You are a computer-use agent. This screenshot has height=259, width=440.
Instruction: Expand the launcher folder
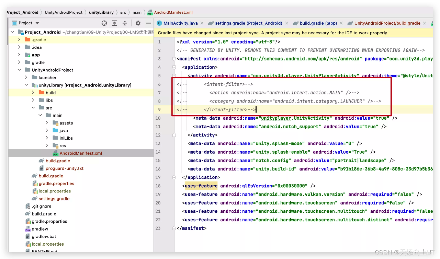click(26, 78)
